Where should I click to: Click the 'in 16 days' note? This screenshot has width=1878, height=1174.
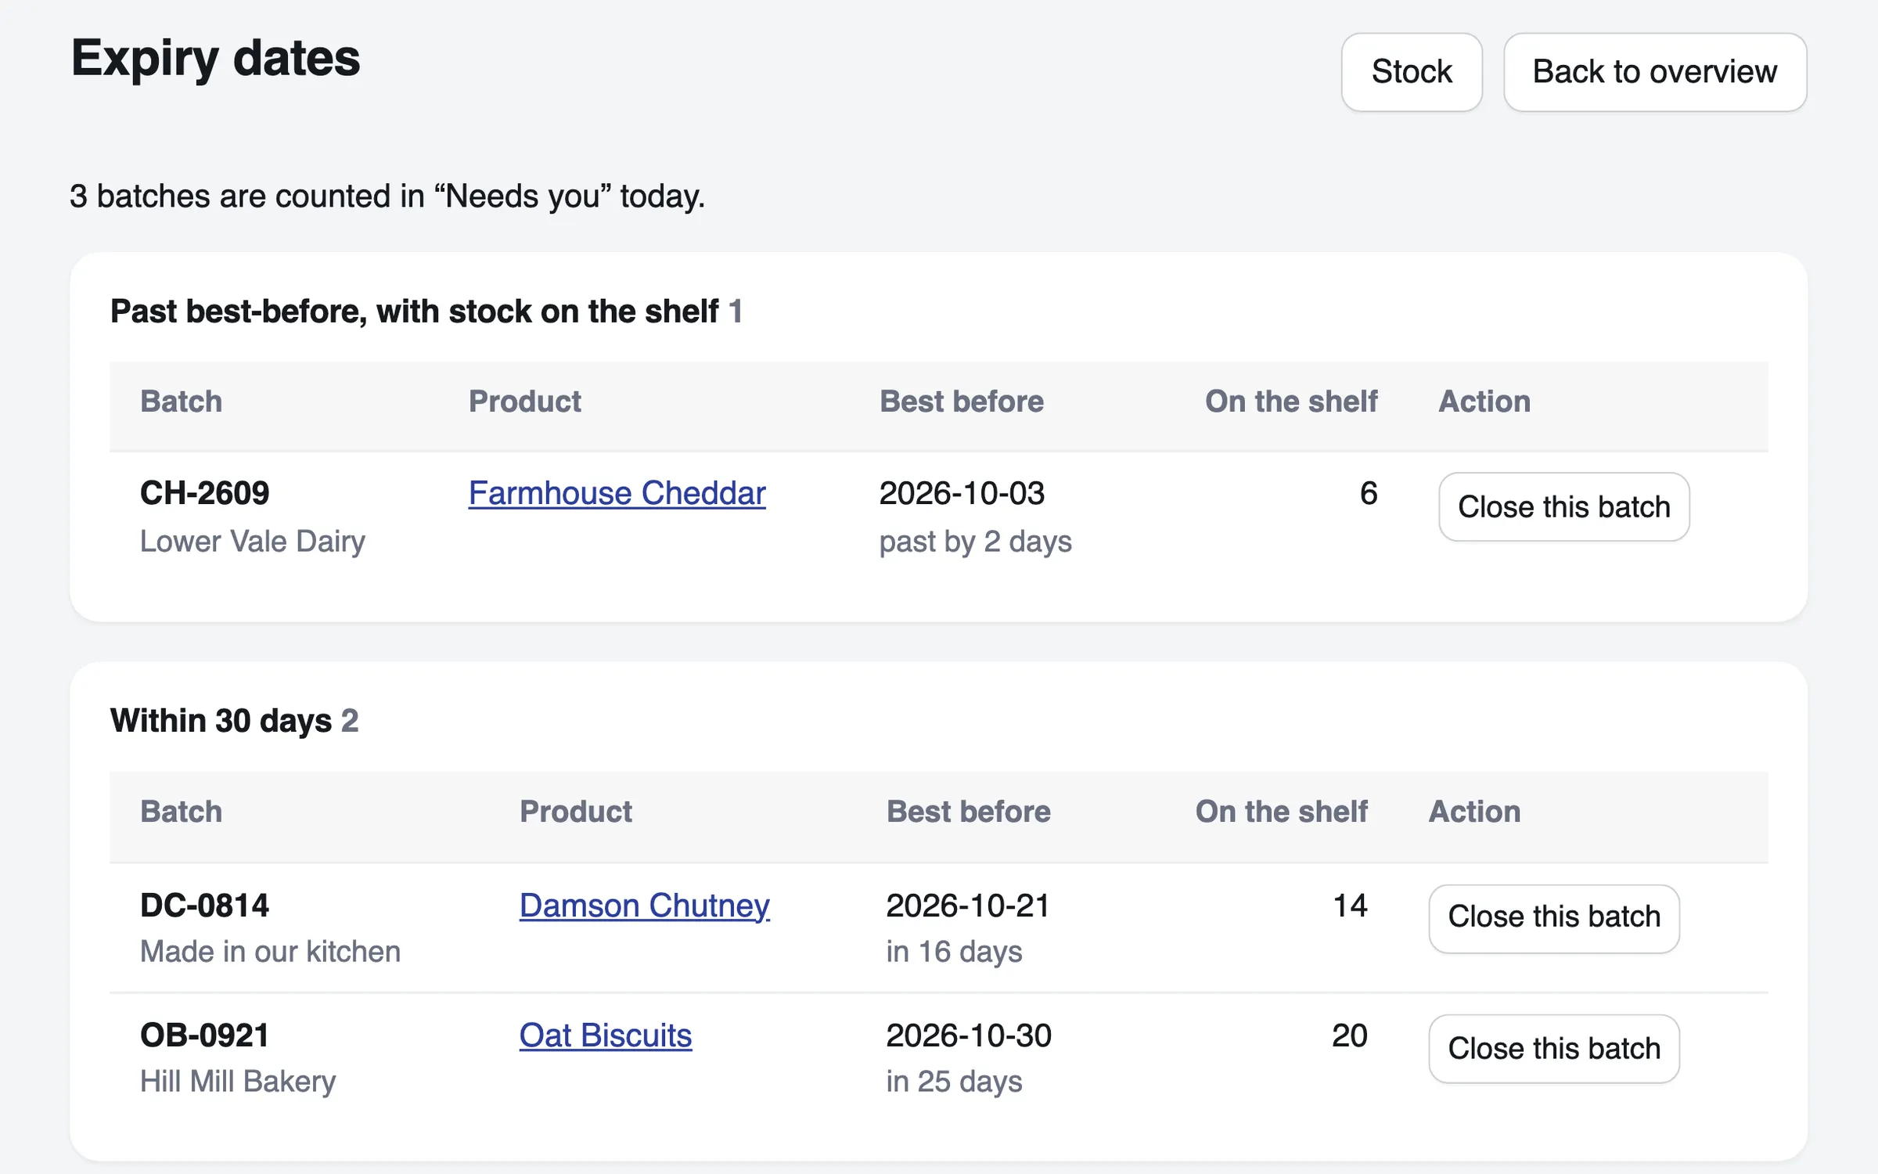pos(954,952)
